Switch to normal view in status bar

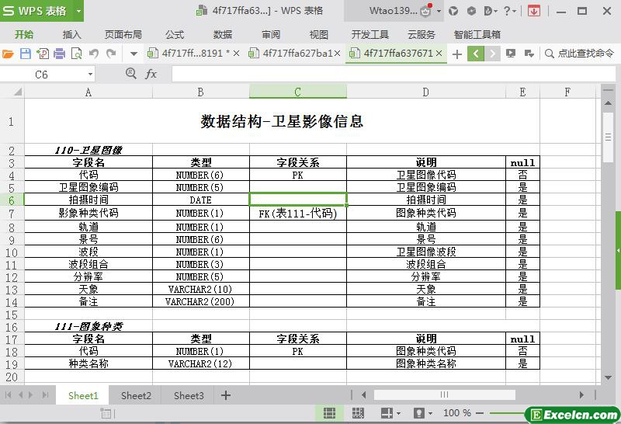click(329, 413)
